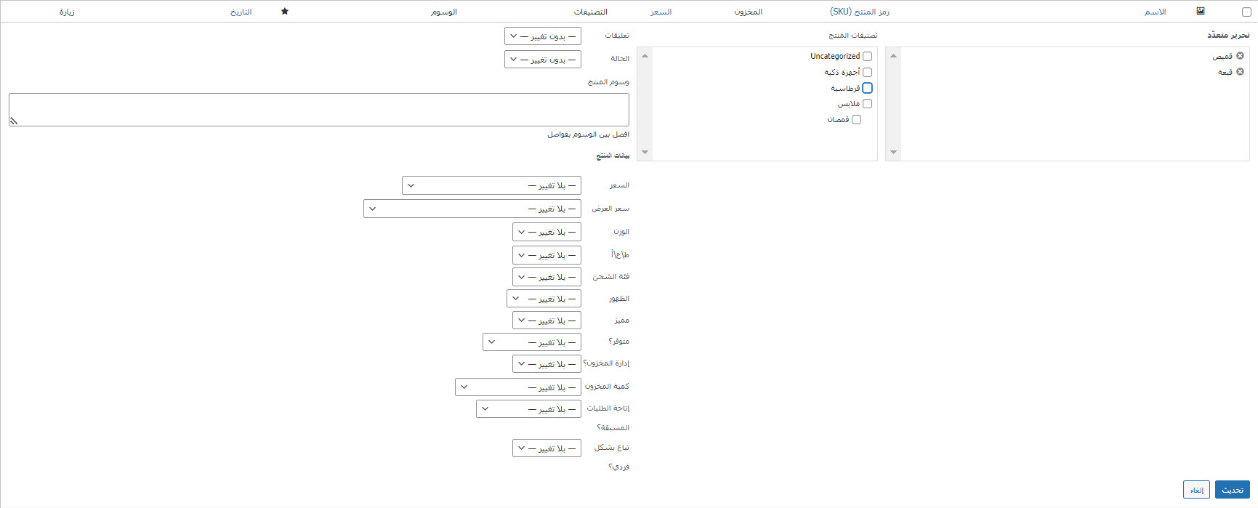Click the up arrow in product titles list
This screenshot has width=1258, height=508.
point(893,56)
